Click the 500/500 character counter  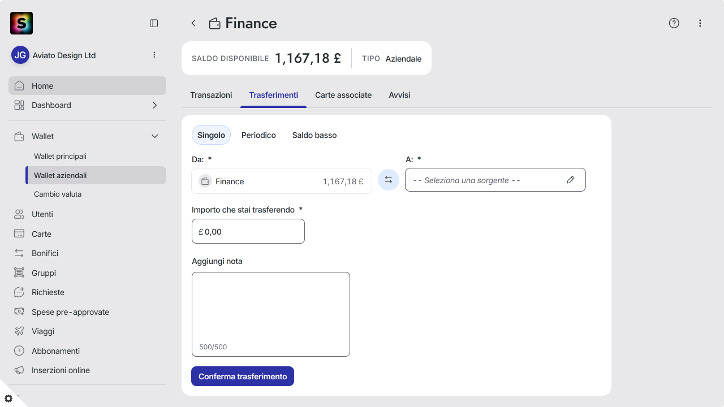213,347
